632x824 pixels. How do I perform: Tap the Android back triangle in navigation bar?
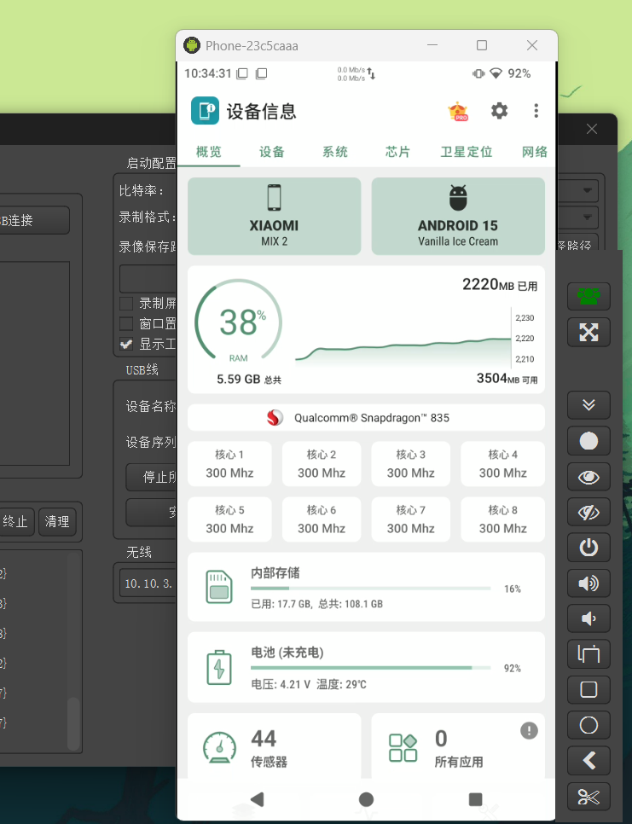click(x=257, y=799)
